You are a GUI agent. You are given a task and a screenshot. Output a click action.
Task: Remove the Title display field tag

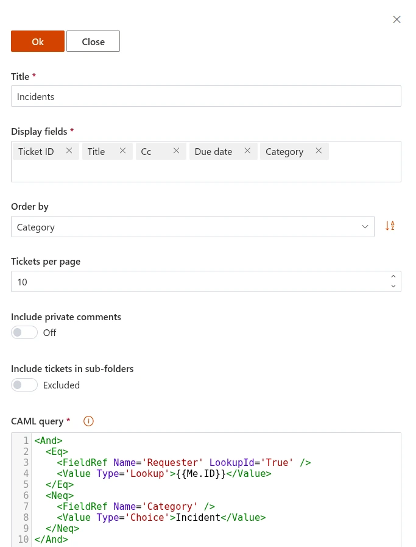pos(122,151)
